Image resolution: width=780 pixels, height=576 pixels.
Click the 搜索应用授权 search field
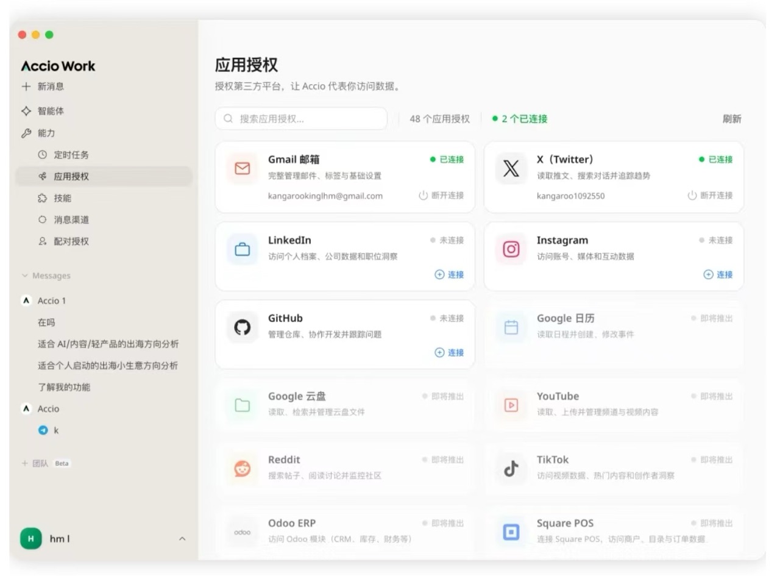point(301,119)
